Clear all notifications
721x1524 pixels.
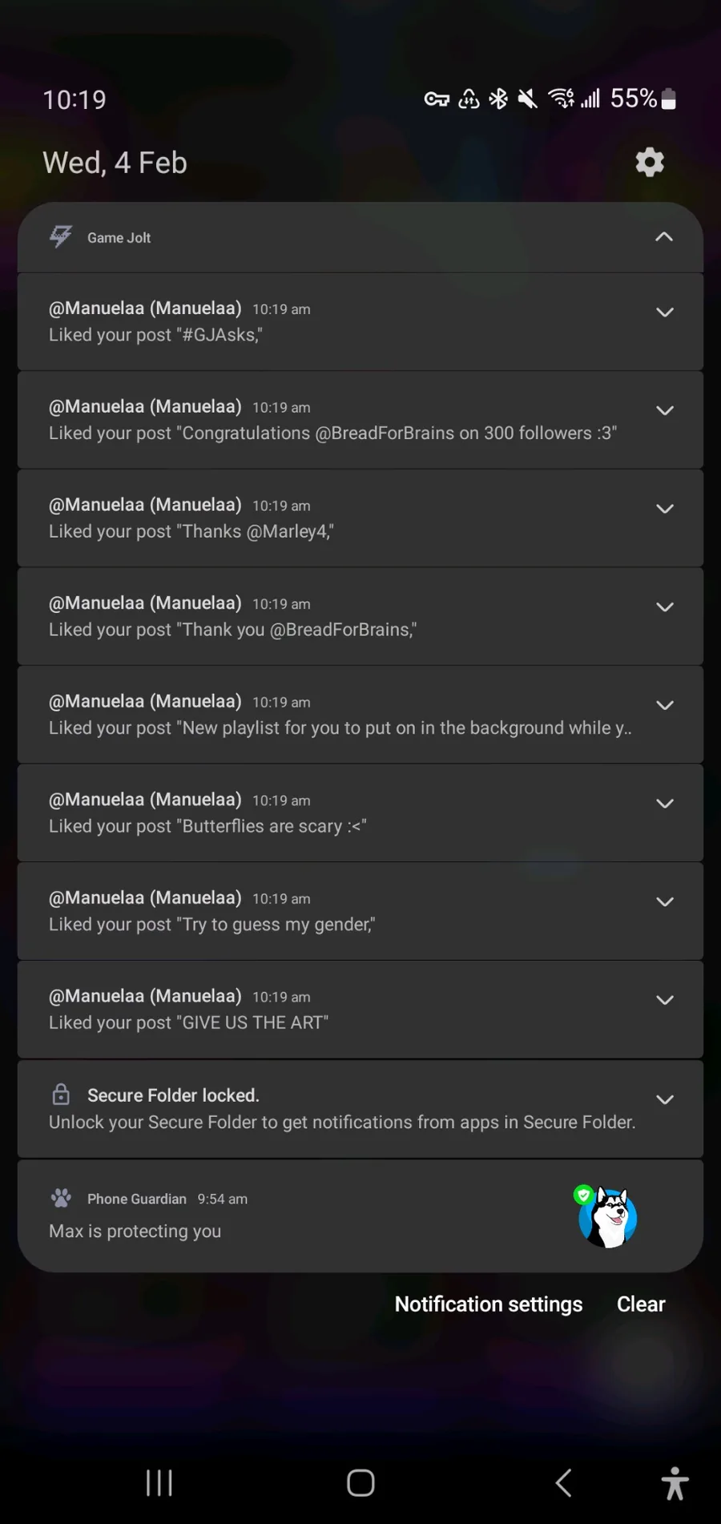[641, 1304]
